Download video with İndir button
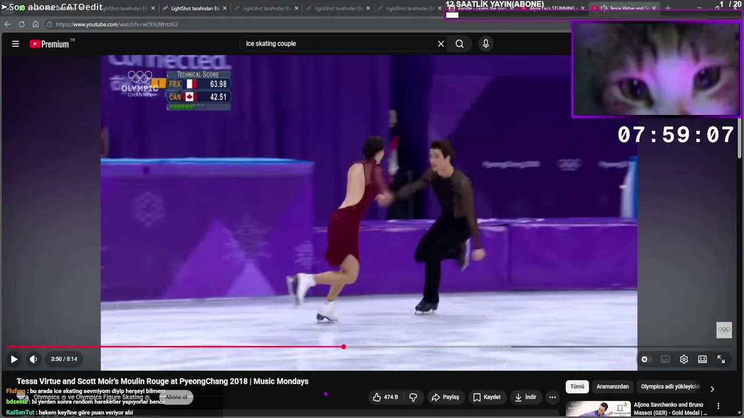 525,397
